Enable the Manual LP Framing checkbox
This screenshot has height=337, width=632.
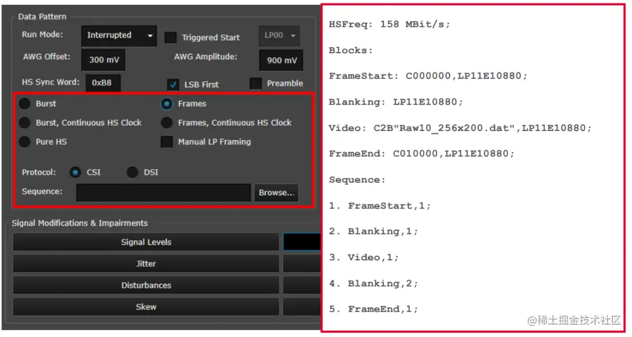tap(166, 142)
